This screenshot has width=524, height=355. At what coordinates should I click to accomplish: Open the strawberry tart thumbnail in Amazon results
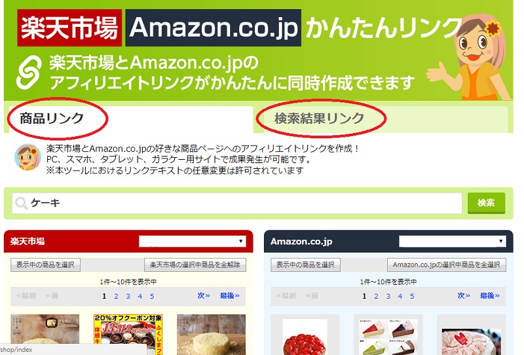305,335
